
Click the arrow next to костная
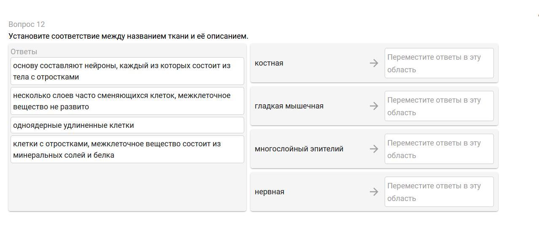pos(374,63)
